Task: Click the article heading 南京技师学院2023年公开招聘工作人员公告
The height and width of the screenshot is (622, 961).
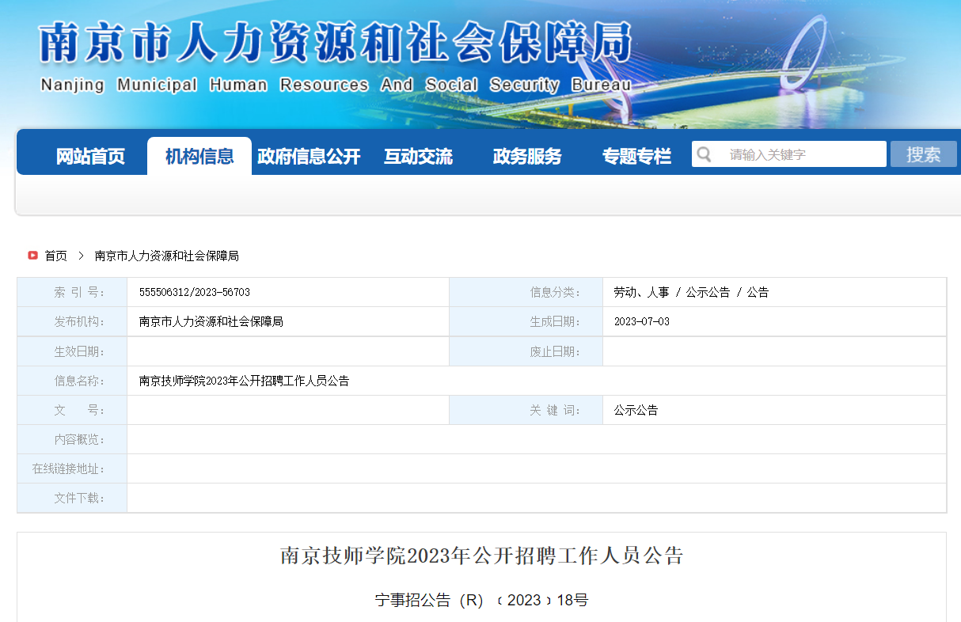Action: click(x=481, y=556)
